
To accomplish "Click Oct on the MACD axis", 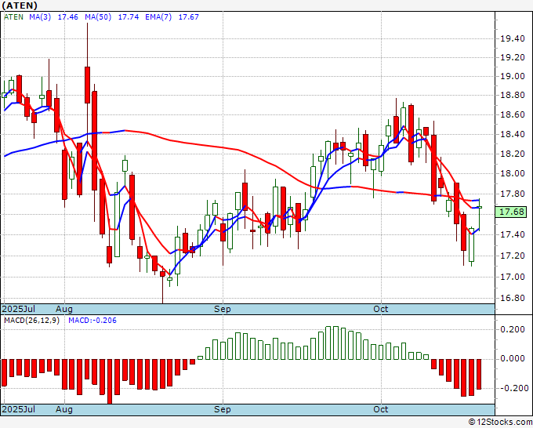I will coord(381,409).
